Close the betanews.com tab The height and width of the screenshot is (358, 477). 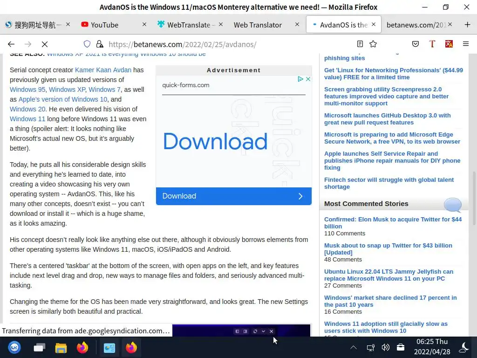[x=450, y=24]
